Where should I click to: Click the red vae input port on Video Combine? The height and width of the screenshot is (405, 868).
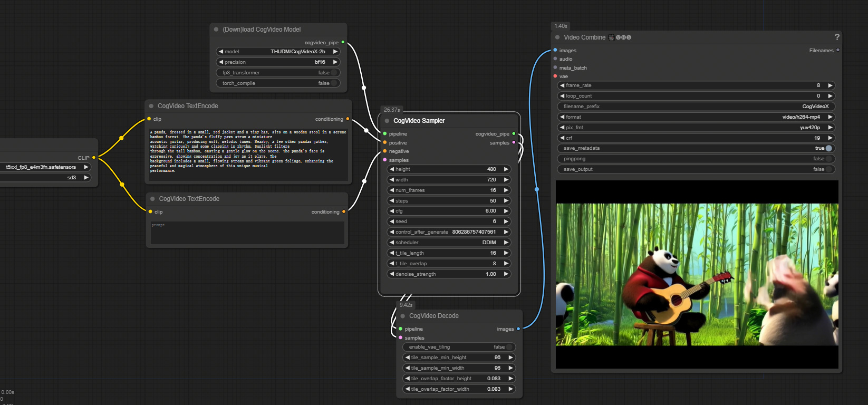coord(555,76)
